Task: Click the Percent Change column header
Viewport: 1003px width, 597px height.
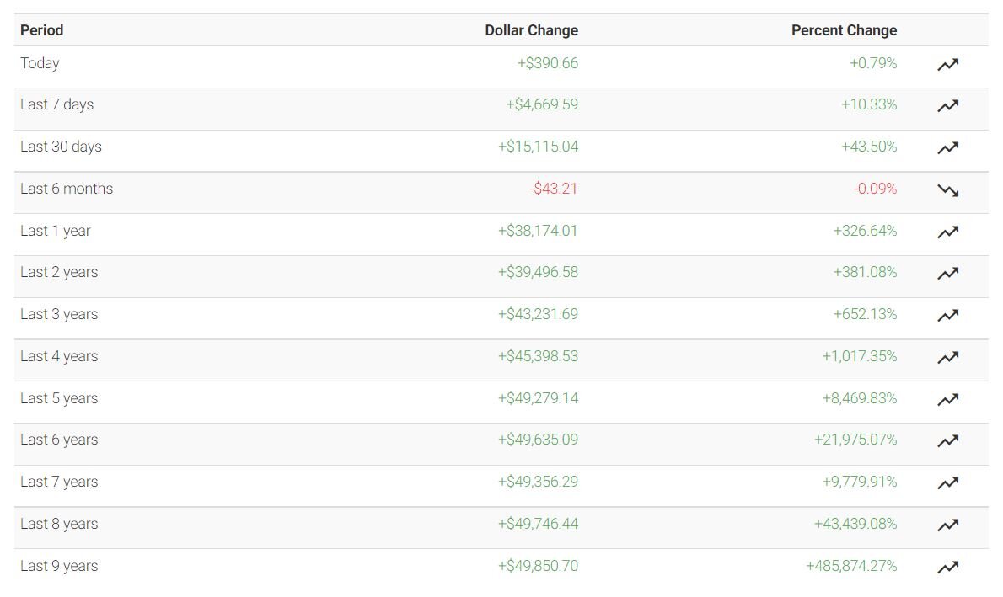Action: coord(844,30)
